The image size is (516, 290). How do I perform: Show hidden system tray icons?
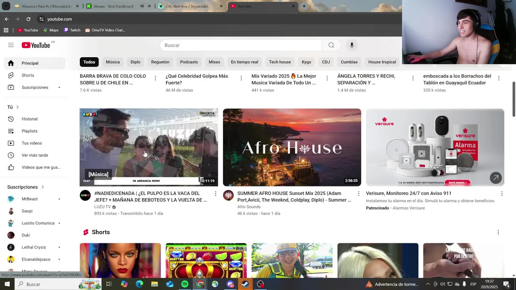[x=428, y=284]
